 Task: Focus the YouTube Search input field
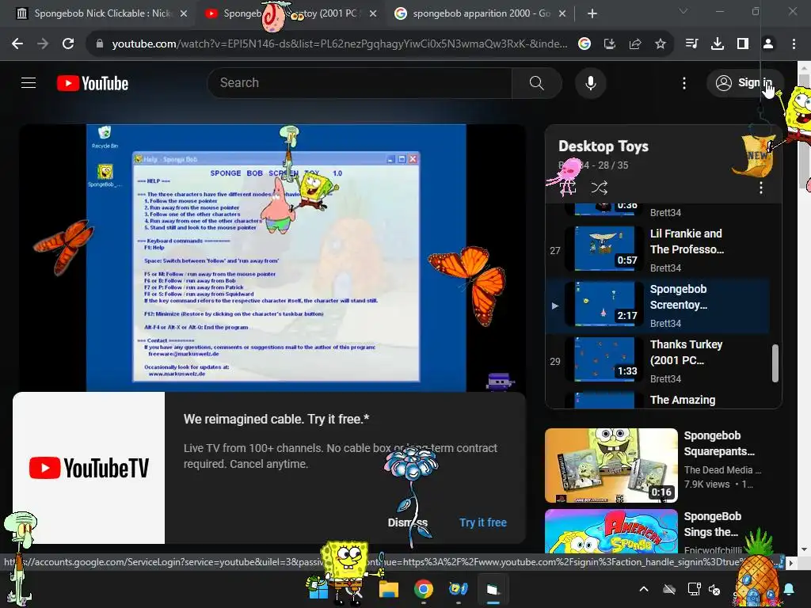(360, 82)
